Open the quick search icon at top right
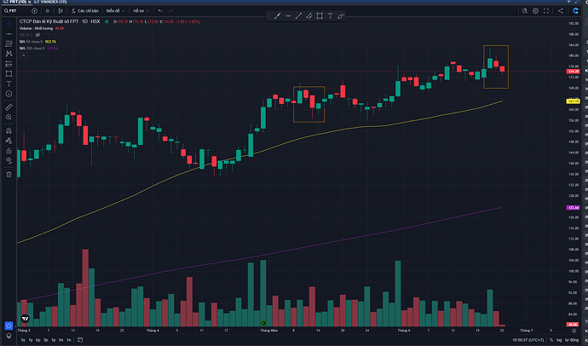The height and width of the screenshot is (346, 588). [x=525, y=11]
